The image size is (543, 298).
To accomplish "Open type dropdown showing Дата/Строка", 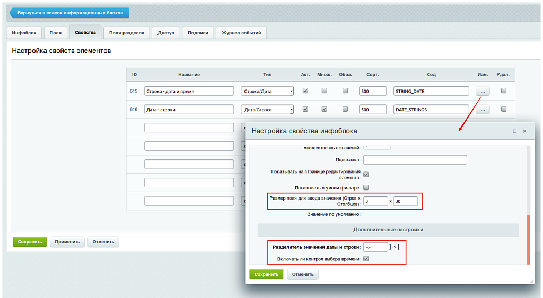I will click(x=267, y=110).
